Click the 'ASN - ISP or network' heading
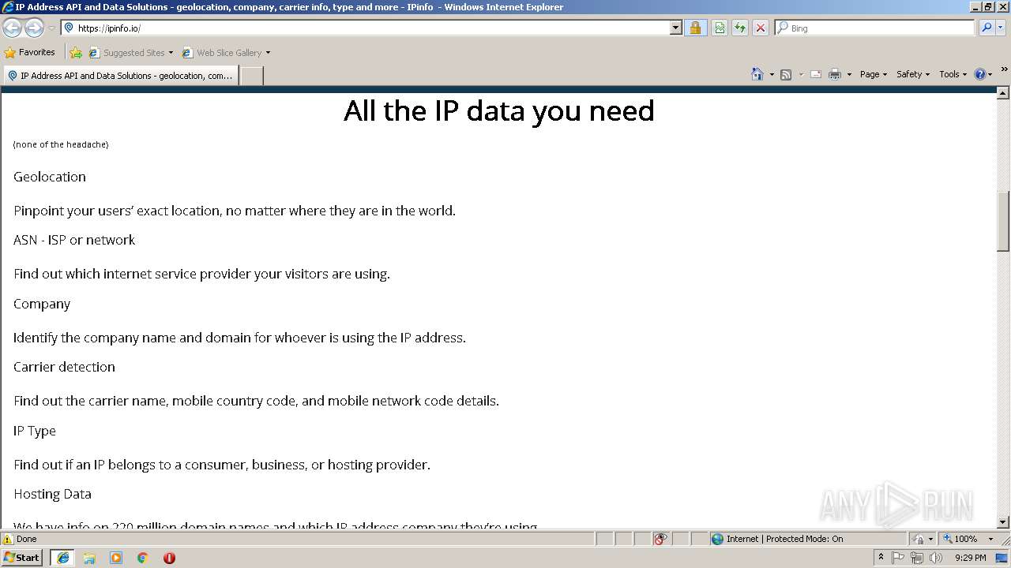The height and width of the screenshot is (568, 1011). pos(74,240)
